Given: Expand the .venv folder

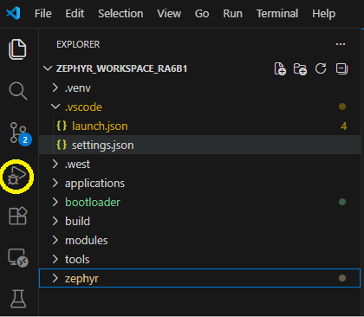Looking at the screenshot, I should coord(55,87).
